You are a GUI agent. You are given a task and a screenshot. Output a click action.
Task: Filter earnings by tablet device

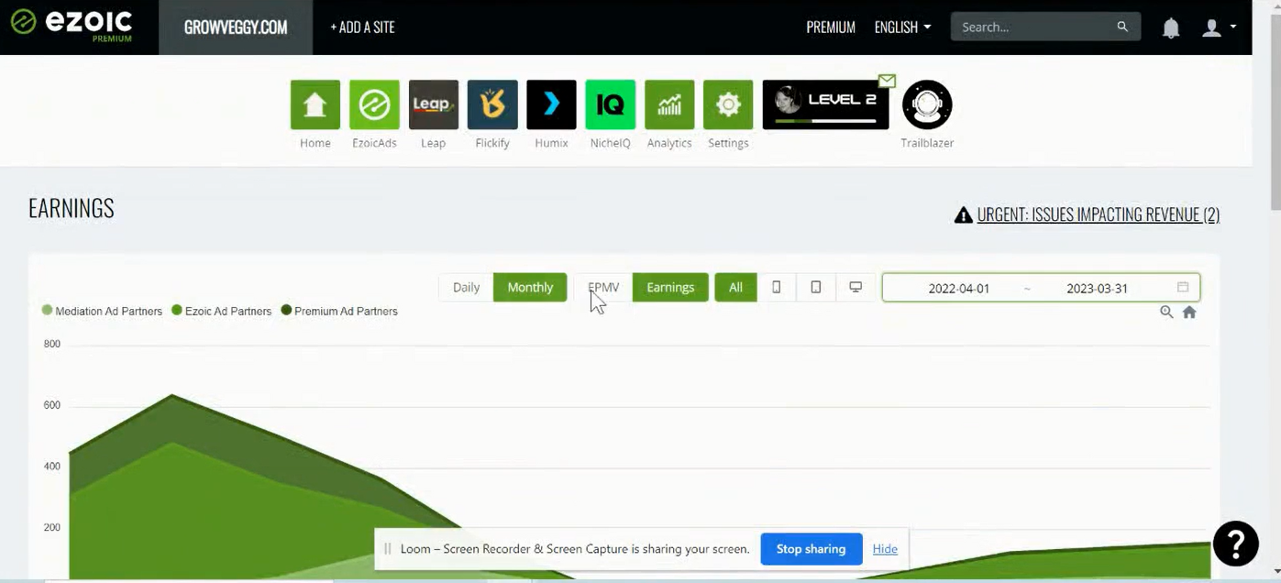point(815,287)
